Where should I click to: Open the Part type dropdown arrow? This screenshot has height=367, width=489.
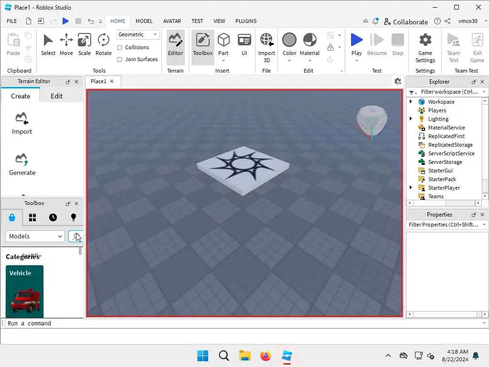tap(223, 61)
